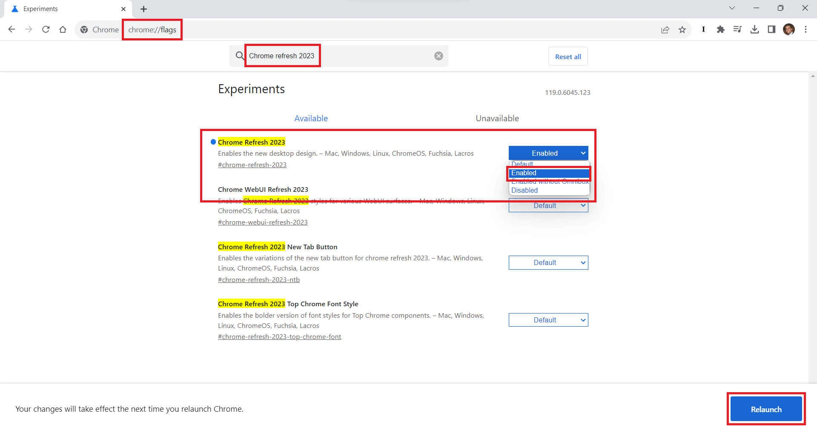This screenshot has height=433, width=817.
Task: Open the Chrome Refresh 2023 Enabled dropdown
Action: click(x=548, y=153)
